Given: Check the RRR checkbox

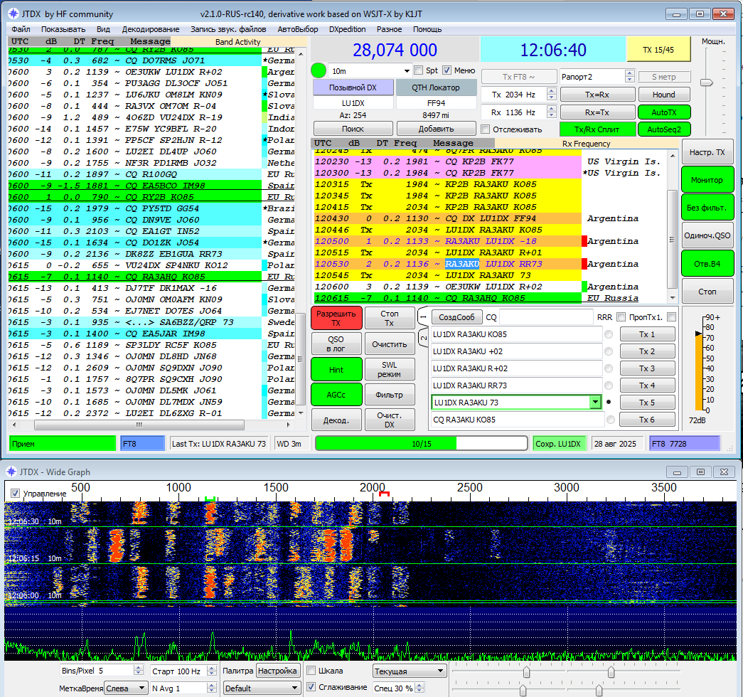Looking at the screenshot, I should click(x=621, y=316).
